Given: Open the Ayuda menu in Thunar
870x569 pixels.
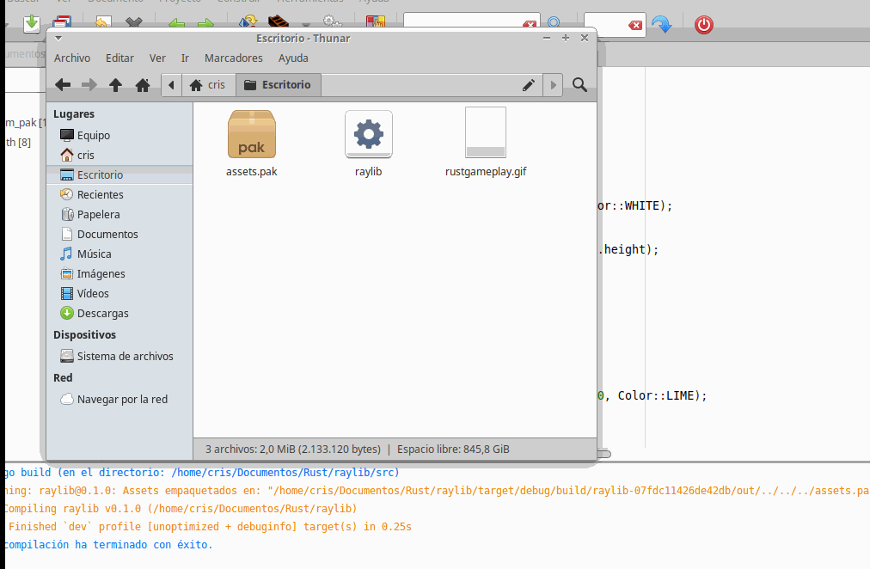Looking at the screenshot, I should [x=293, y=58].
